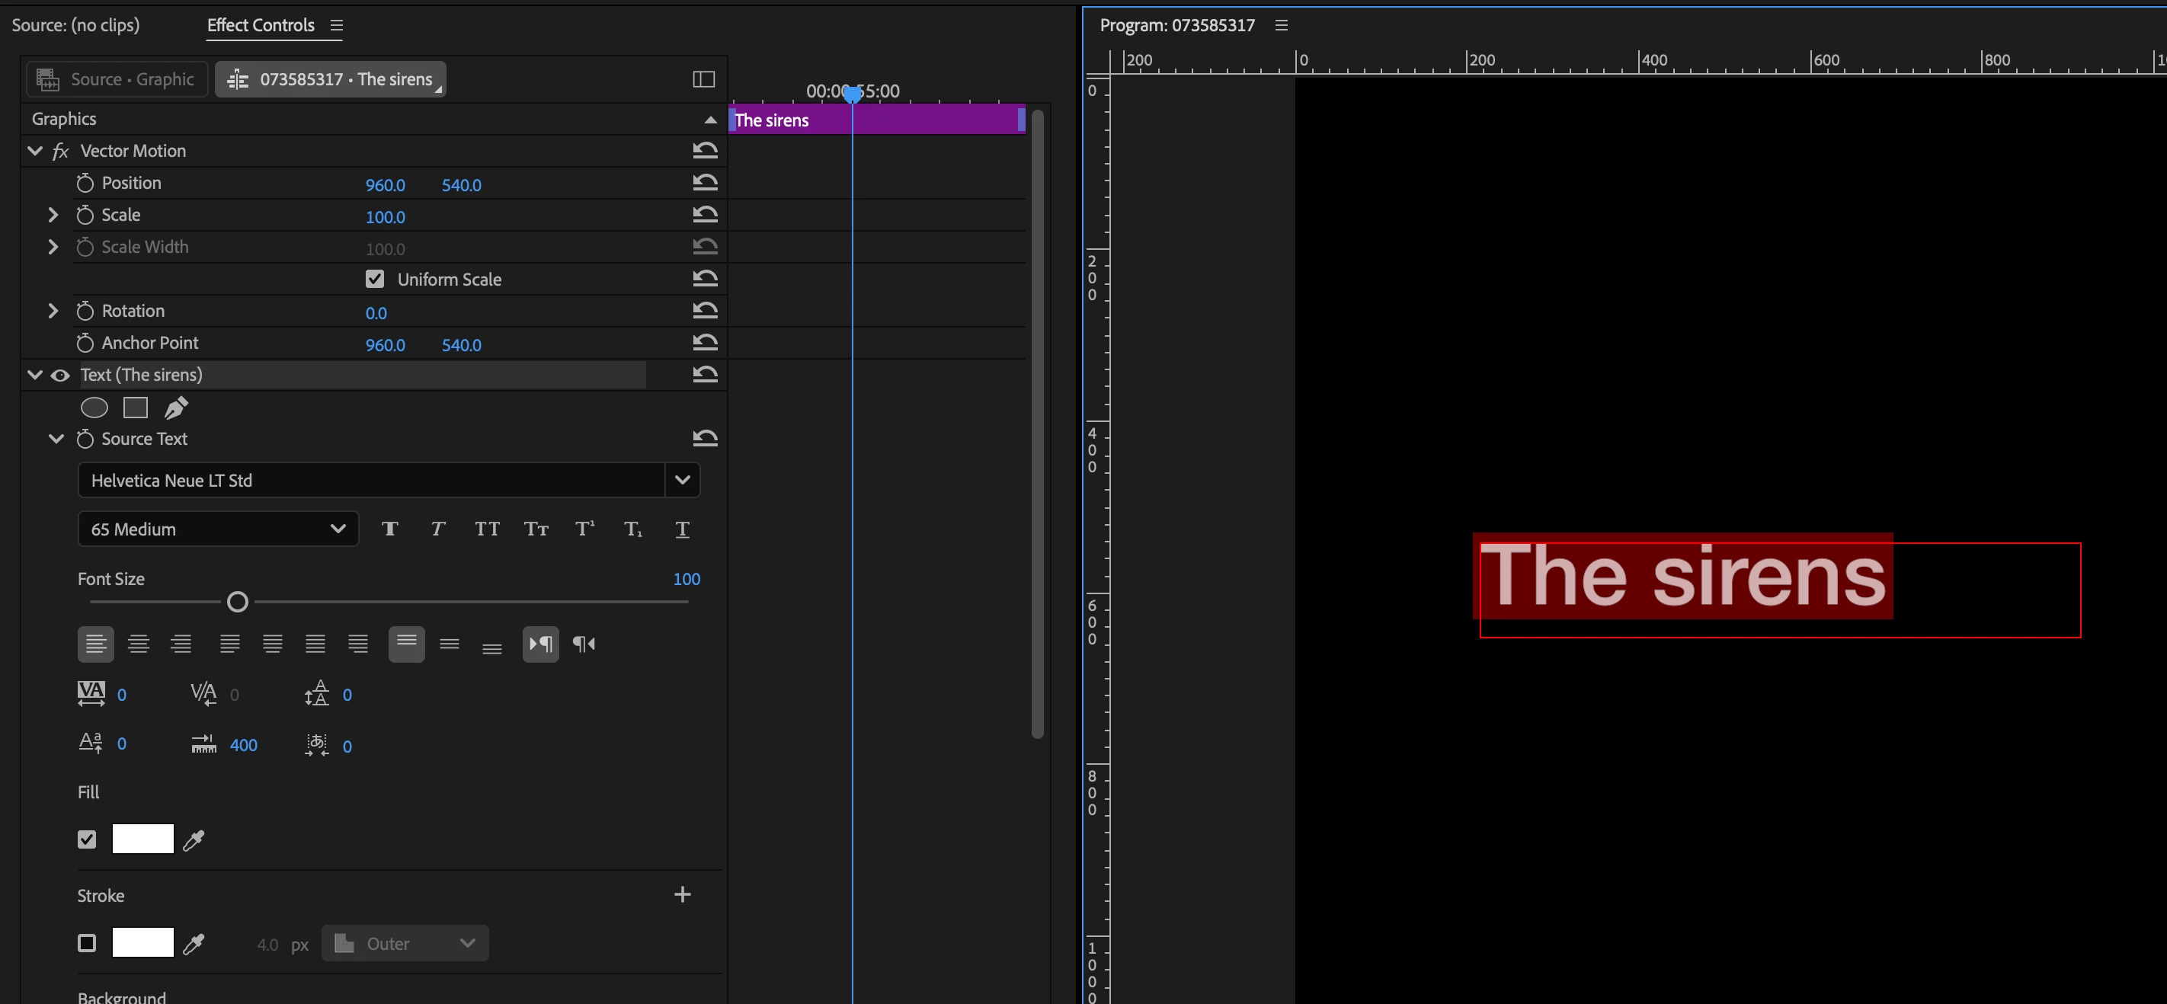Uncheck the Uniform Scale checkbox
2167x1004 pixels.
click(375, 279)
